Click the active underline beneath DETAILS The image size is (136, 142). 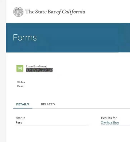pyautogui.click(x=23, y=108)
